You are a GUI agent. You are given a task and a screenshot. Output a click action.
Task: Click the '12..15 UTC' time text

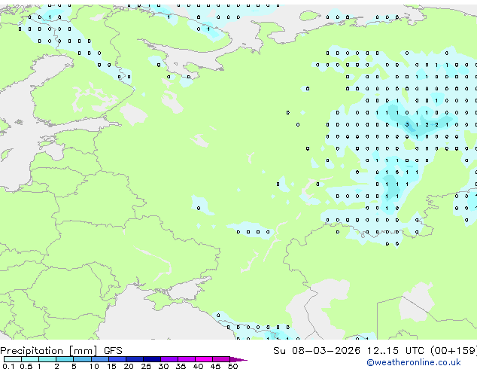point(395,351)
